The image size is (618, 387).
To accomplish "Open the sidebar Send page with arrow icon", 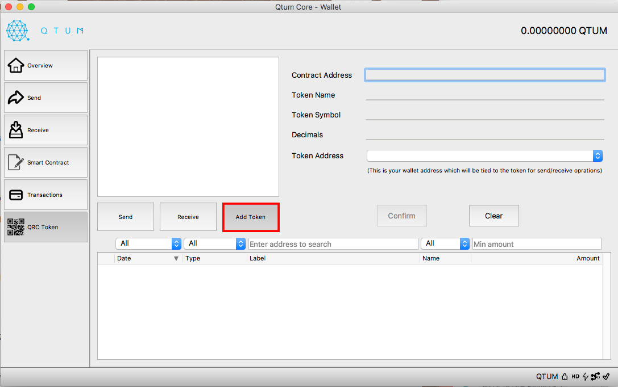I will pyautogui.click(x=45, y=98).
